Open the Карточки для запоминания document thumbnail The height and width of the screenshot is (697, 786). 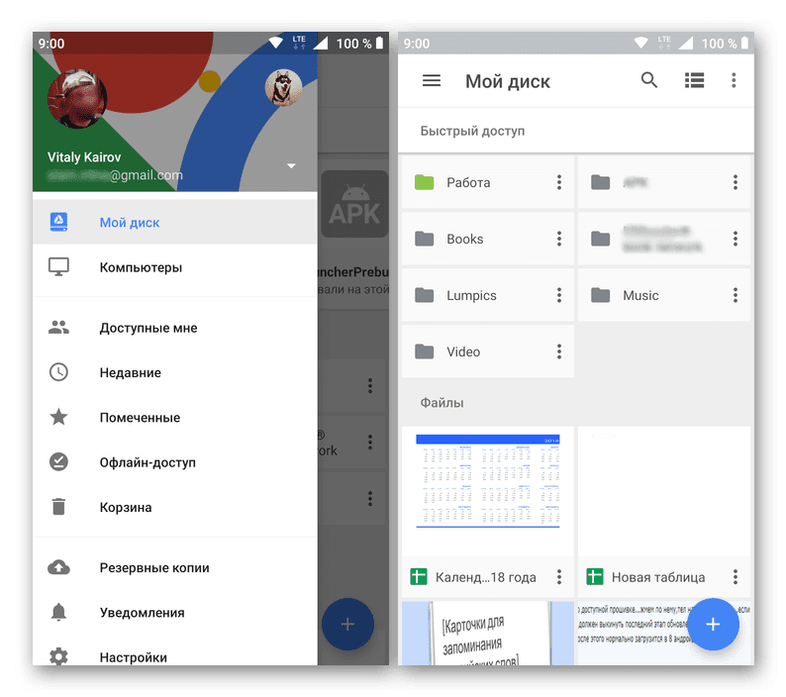point(488,634)
